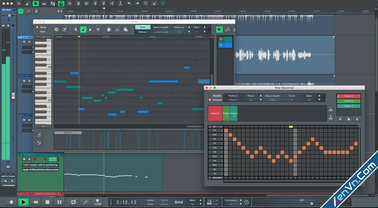Image resolution: width=378 pixels, height=208 pixels.
Task: Click the Record button in transport
Action: 11,202
